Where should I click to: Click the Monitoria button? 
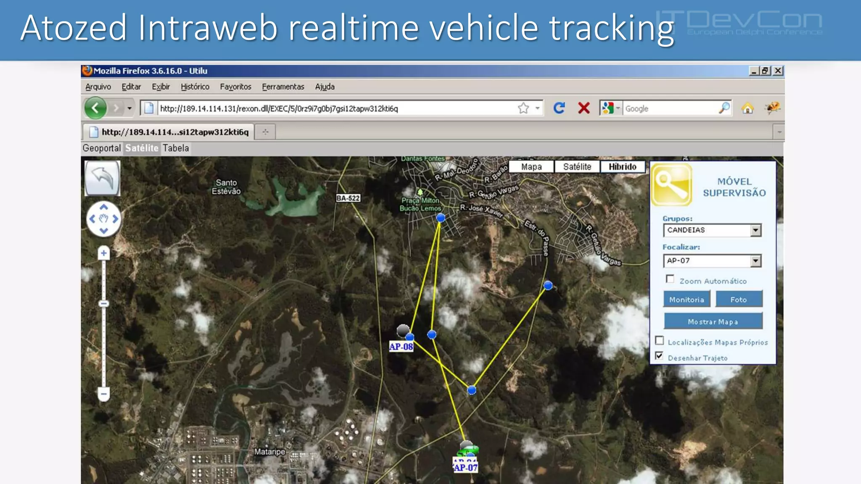tap(687, 300)
